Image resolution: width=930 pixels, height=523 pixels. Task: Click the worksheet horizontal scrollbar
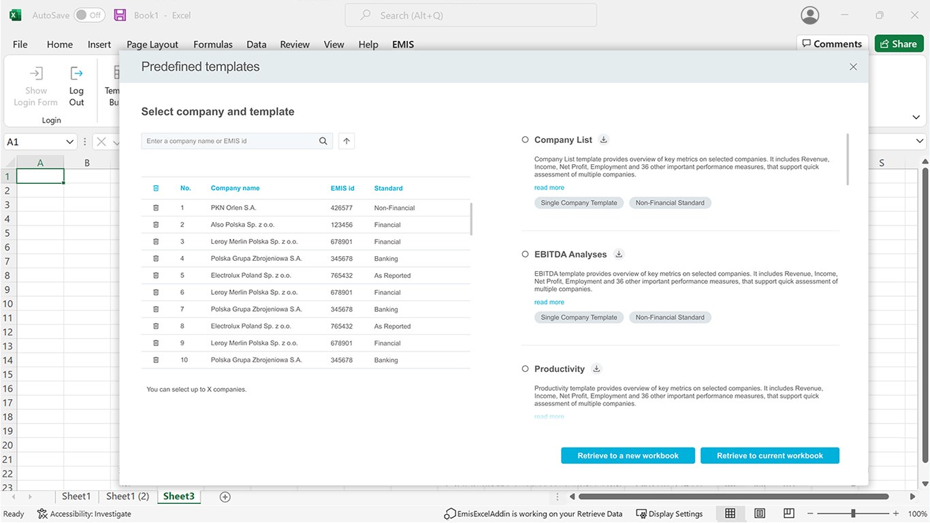(x=733, y=496)
